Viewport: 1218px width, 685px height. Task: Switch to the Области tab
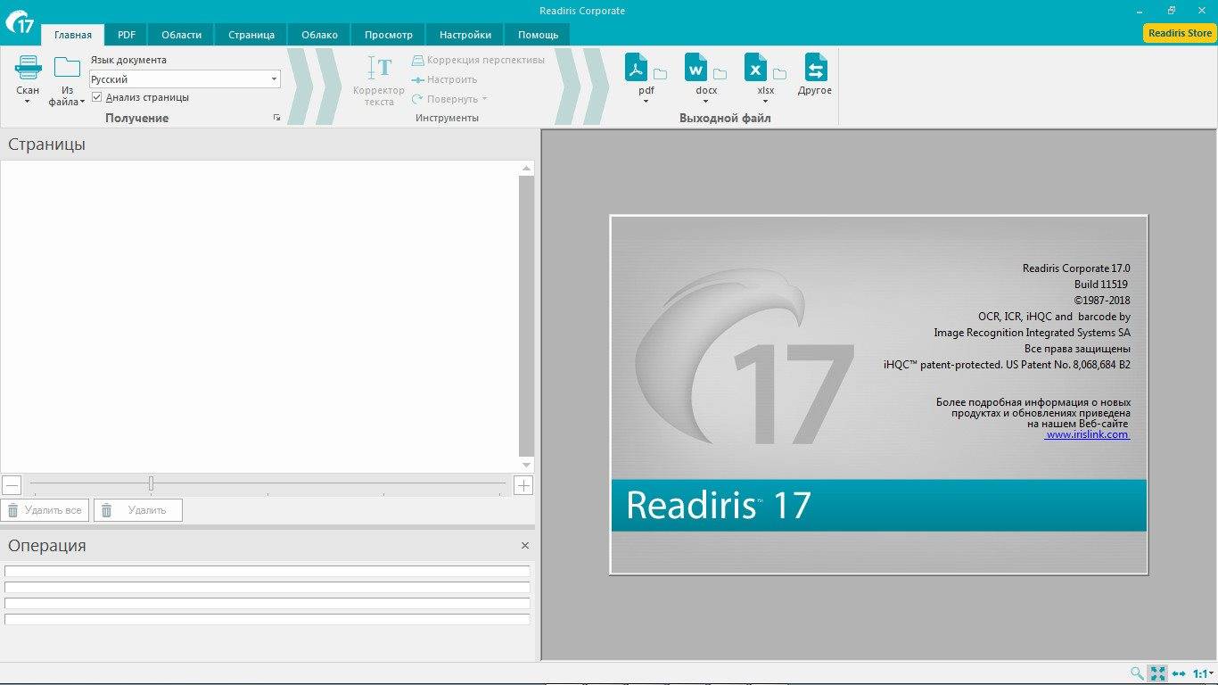(x=181, y=35)
